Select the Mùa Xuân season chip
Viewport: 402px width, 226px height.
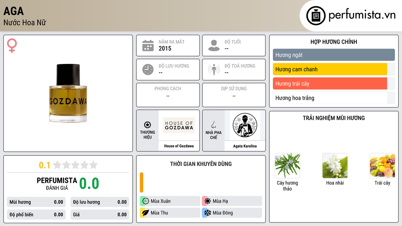point(170,201)
